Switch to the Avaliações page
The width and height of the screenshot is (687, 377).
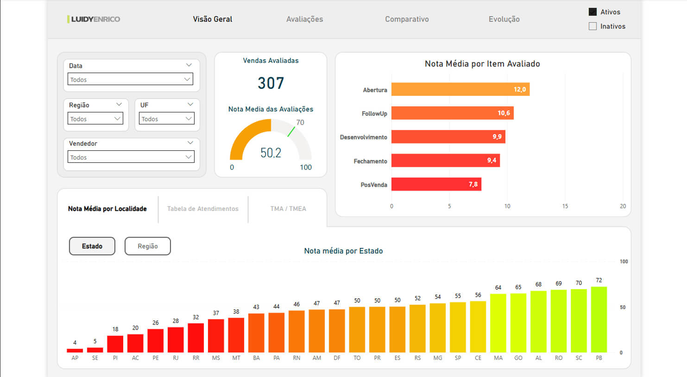click(304, 19)
